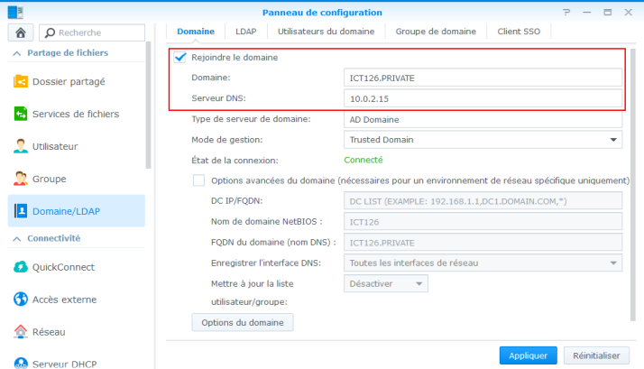The image size is (644, 369).
Task: Uncheck Rejoindre le domaine checkbox
Action: pyautogui.click(x=180, y=57)
